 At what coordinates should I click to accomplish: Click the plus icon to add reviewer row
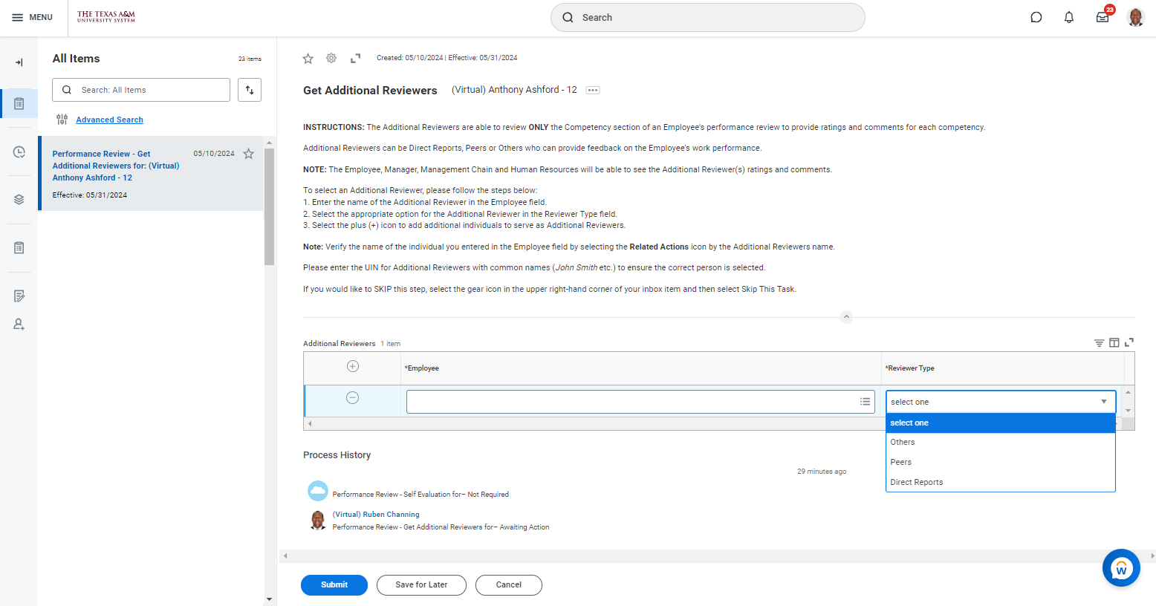point(353,366)
